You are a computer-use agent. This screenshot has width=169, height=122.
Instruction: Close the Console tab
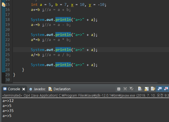(24, 89)
